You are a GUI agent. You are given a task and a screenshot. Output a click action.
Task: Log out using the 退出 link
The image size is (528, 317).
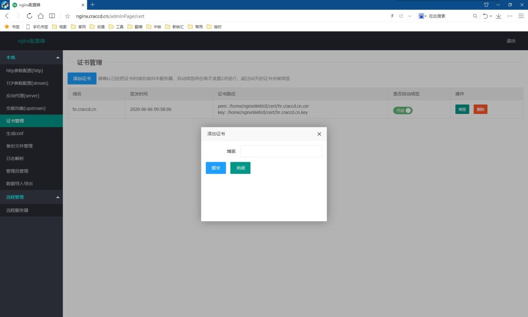coord(511,41)
